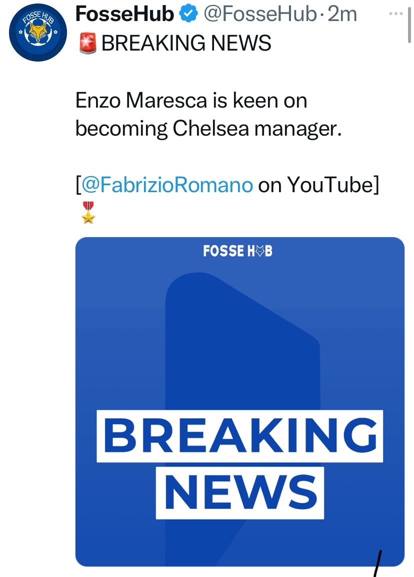Viewport: 414px width, 577px height.
Task: Click the @FosseHub handle
Action: coord(260,14)
